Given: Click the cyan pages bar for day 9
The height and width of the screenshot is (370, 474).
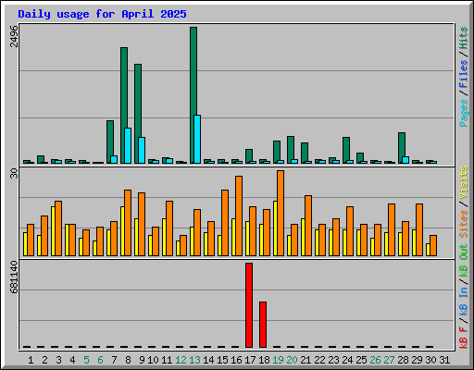Looking at the screenshot, I should [142, 150].
